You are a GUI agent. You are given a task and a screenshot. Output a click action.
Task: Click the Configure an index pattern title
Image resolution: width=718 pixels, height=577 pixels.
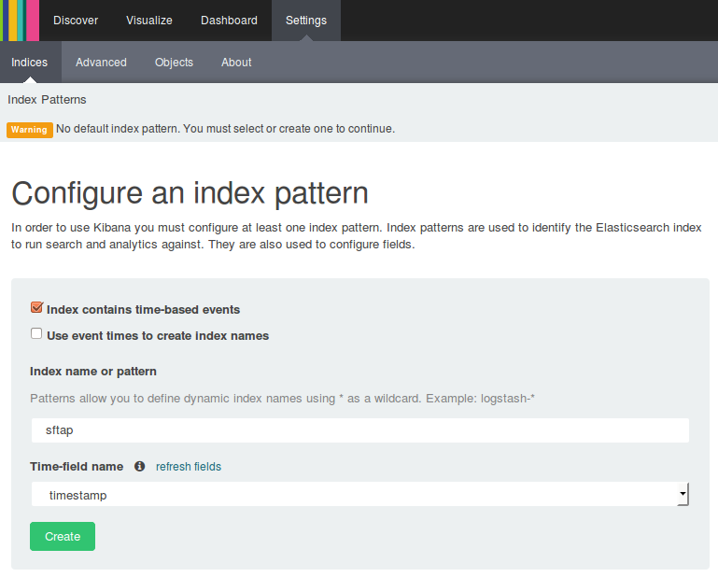[190, 192]
